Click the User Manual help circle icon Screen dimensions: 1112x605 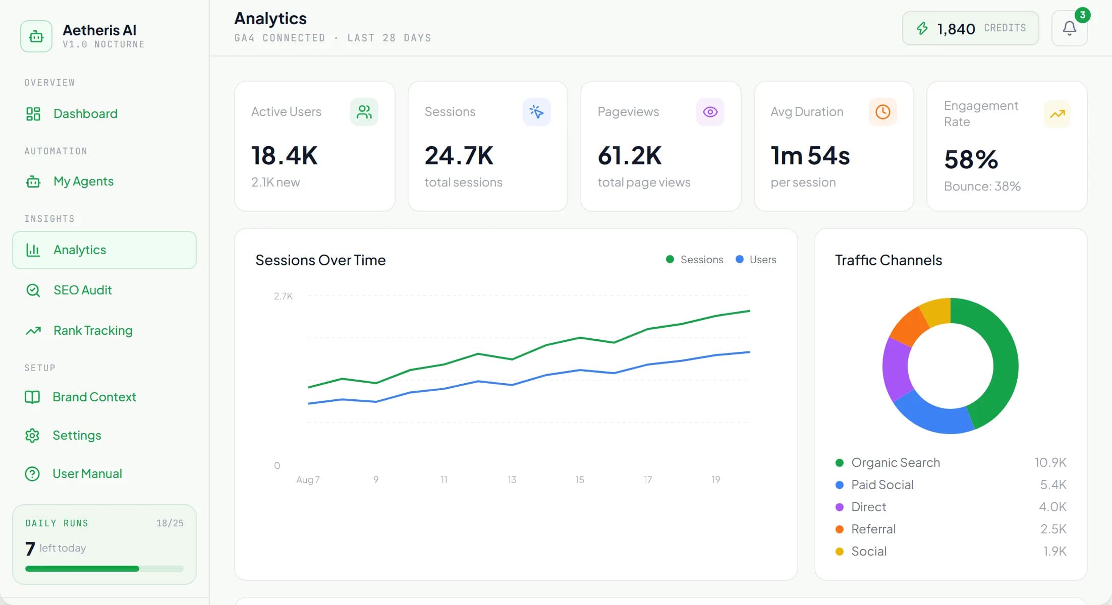(32, 474)
